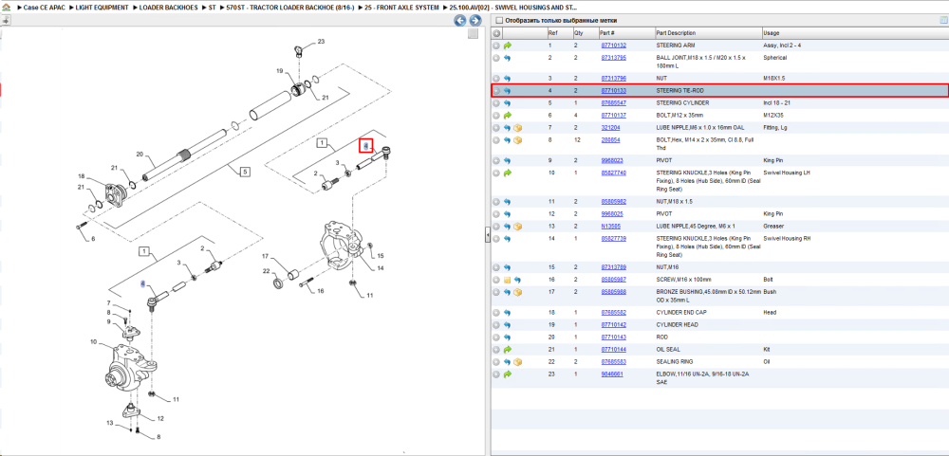Click the blue arrow icon for BALL JOINT row

(x=507, y=58)
